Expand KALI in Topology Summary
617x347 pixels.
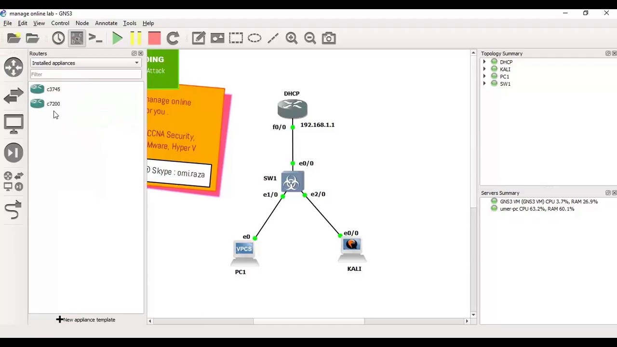click(x=484, y=69)
